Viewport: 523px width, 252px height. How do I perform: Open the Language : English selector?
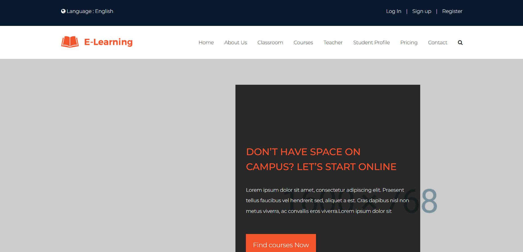(x=87, y=11)
